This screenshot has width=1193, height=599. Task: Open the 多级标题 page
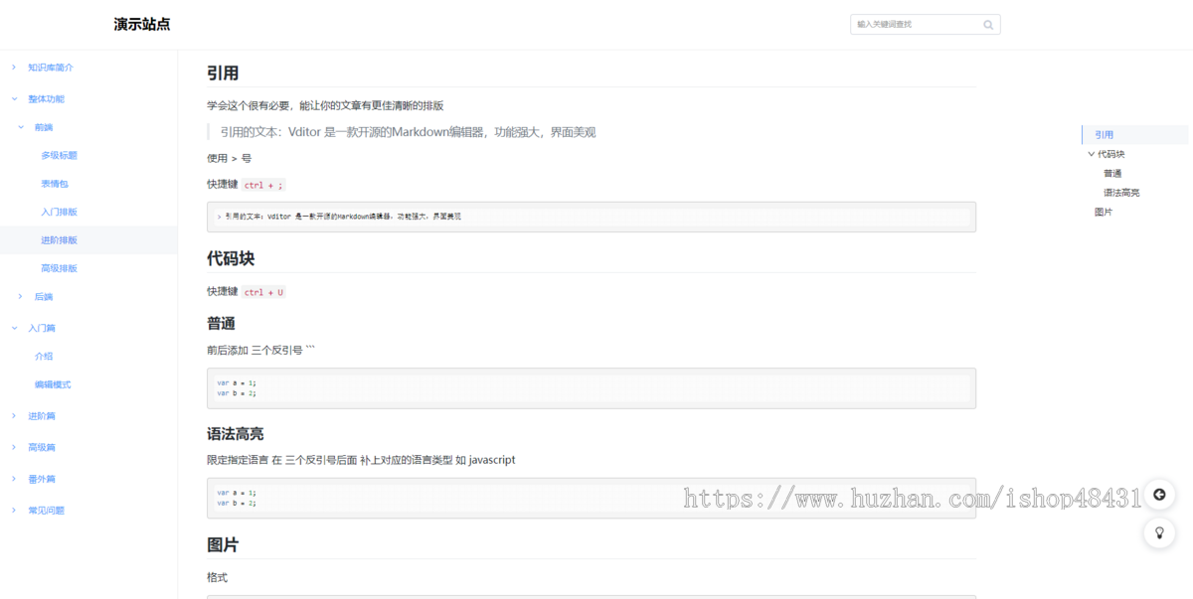[x=59, y=156]
